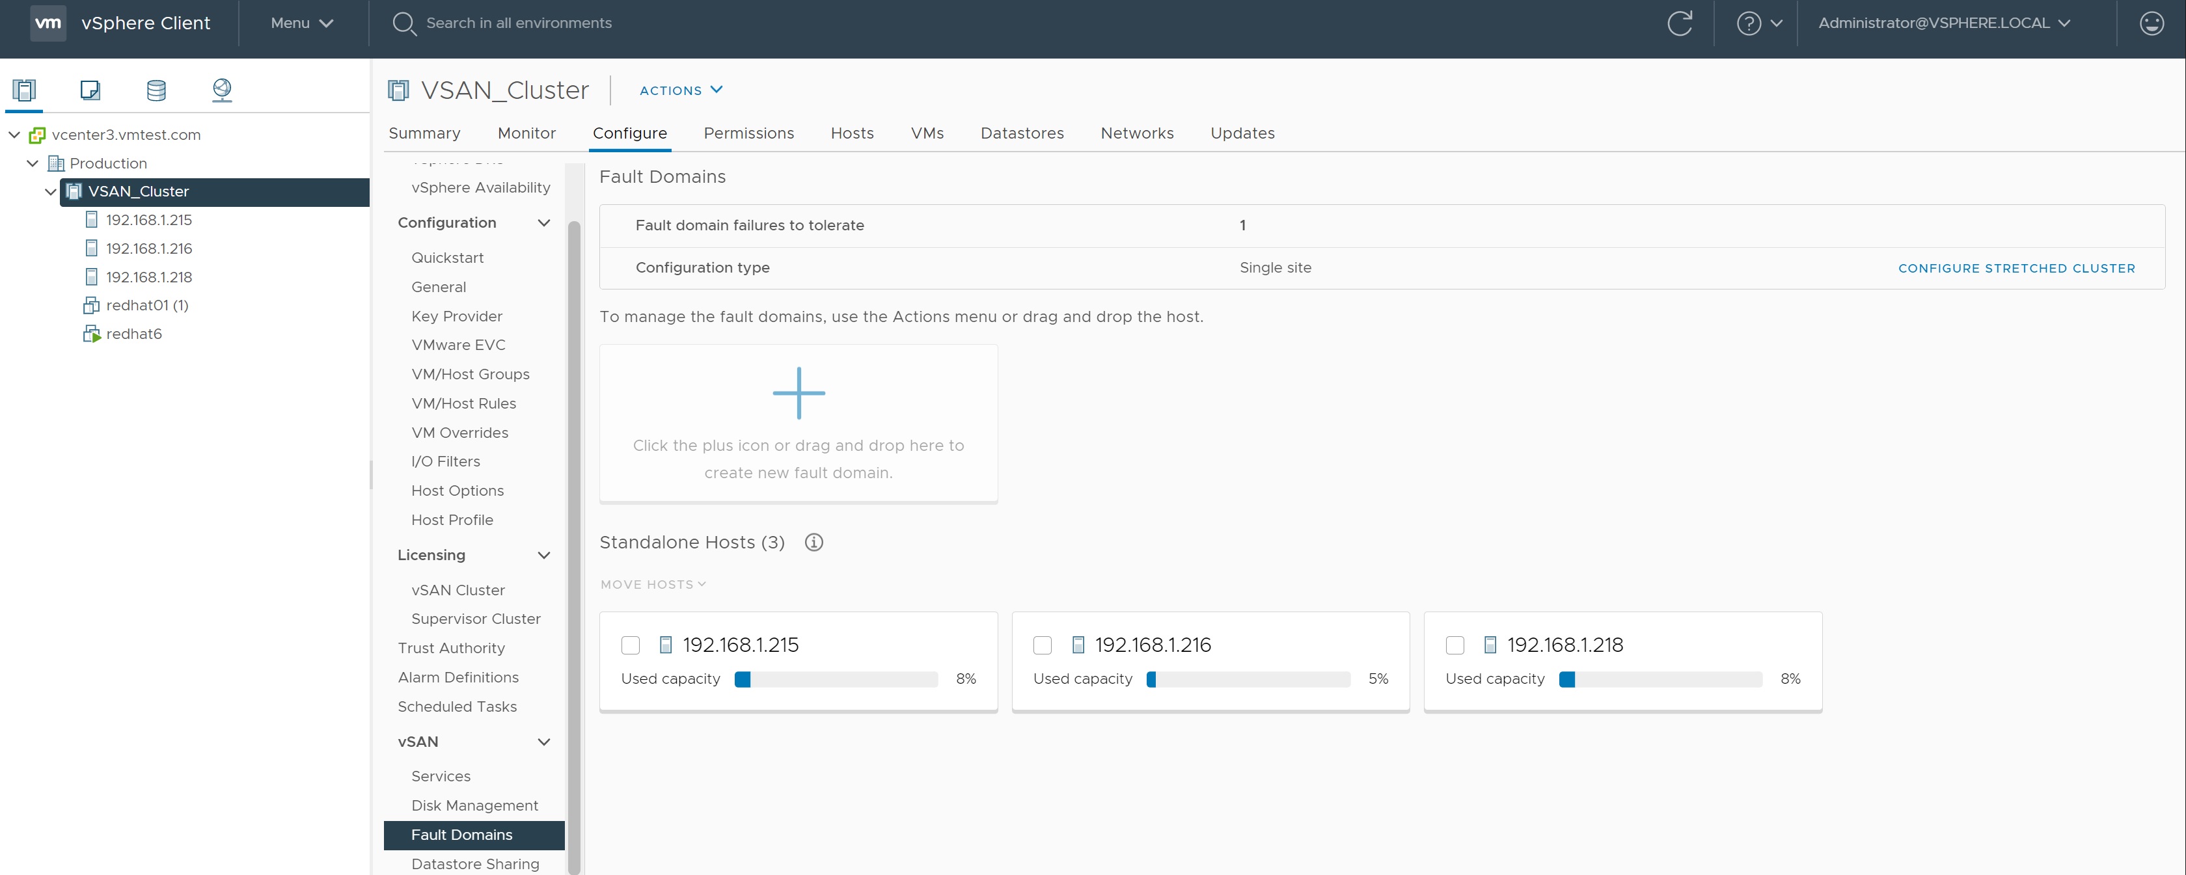The image size is (2186, 875).
Task: Refresh the vSphere Client view
Action: 1680,23
